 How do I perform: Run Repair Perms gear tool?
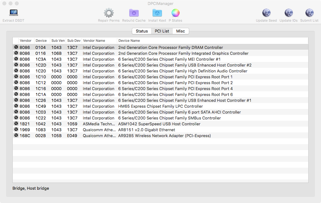(109, 13)
